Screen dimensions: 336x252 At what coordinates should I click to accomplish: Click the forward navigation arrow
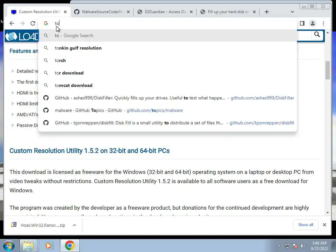22,23
